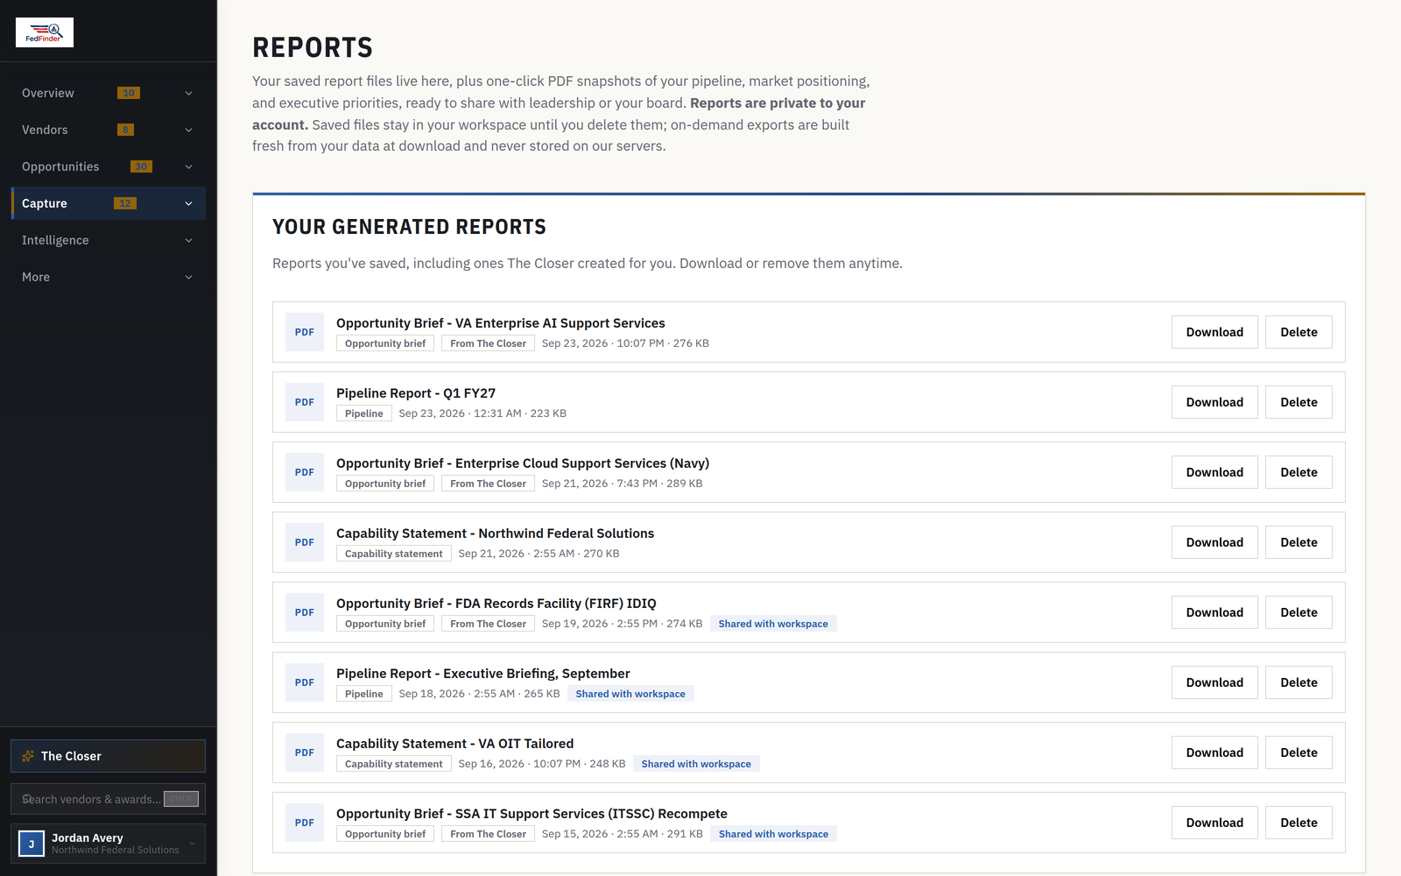Screen dimensions: 1401x876
Task: Delete SSA ITSSC Recompete brief
Action: 1299,823
